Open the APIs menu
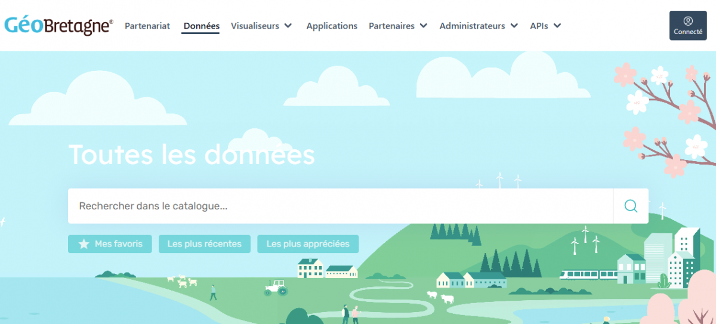 click(539, 26)
